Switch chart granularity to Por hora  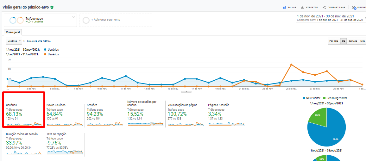(334, 41)
